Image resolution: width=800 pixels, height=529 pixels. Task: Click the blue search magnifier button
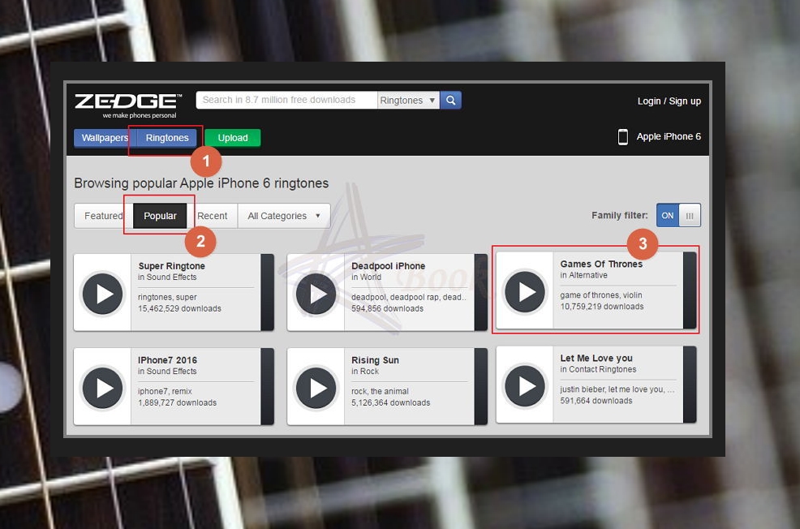450,100
